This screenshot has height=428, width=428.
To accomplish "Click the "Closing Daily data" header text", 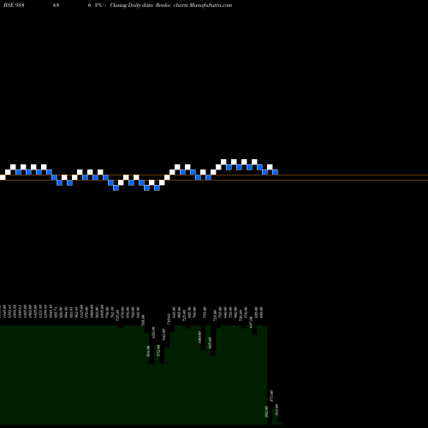I will (x=132, y=5).
